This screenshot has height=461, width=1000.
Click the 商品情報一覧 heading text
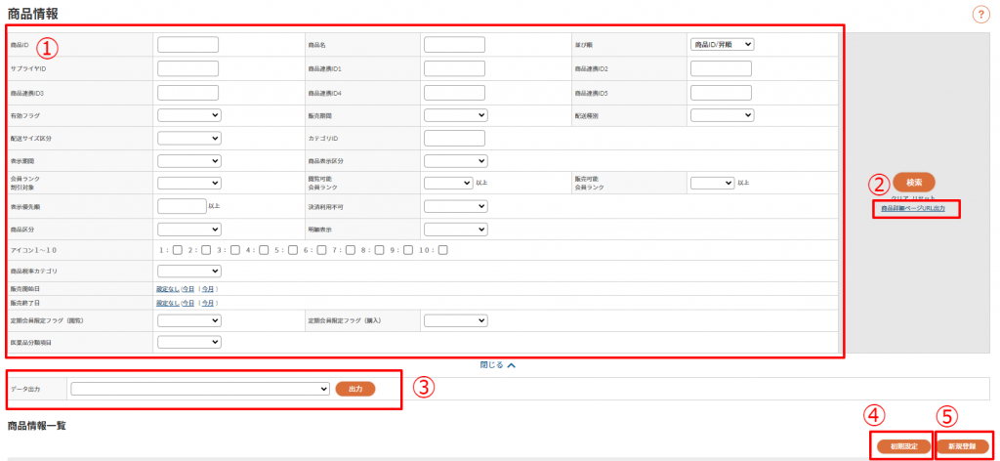pyautogui.click(x=36, y=425)
